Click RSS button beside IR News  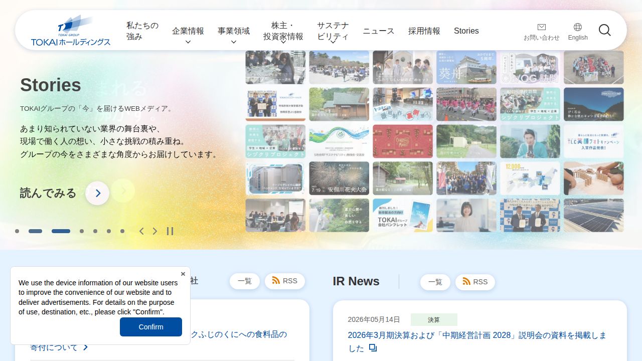point(475,282)
